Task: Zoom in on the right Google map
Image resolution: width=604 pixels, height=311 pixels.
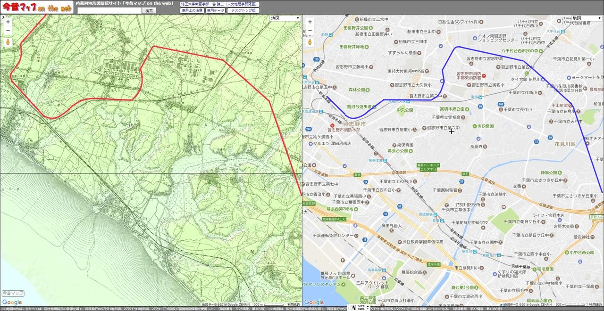Action: point(310,22)
